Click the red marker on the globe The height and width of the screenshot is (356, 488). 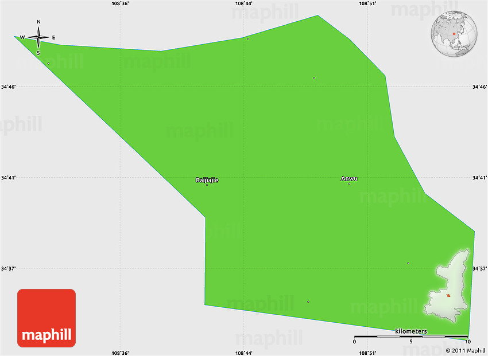[x=454, y=33]
